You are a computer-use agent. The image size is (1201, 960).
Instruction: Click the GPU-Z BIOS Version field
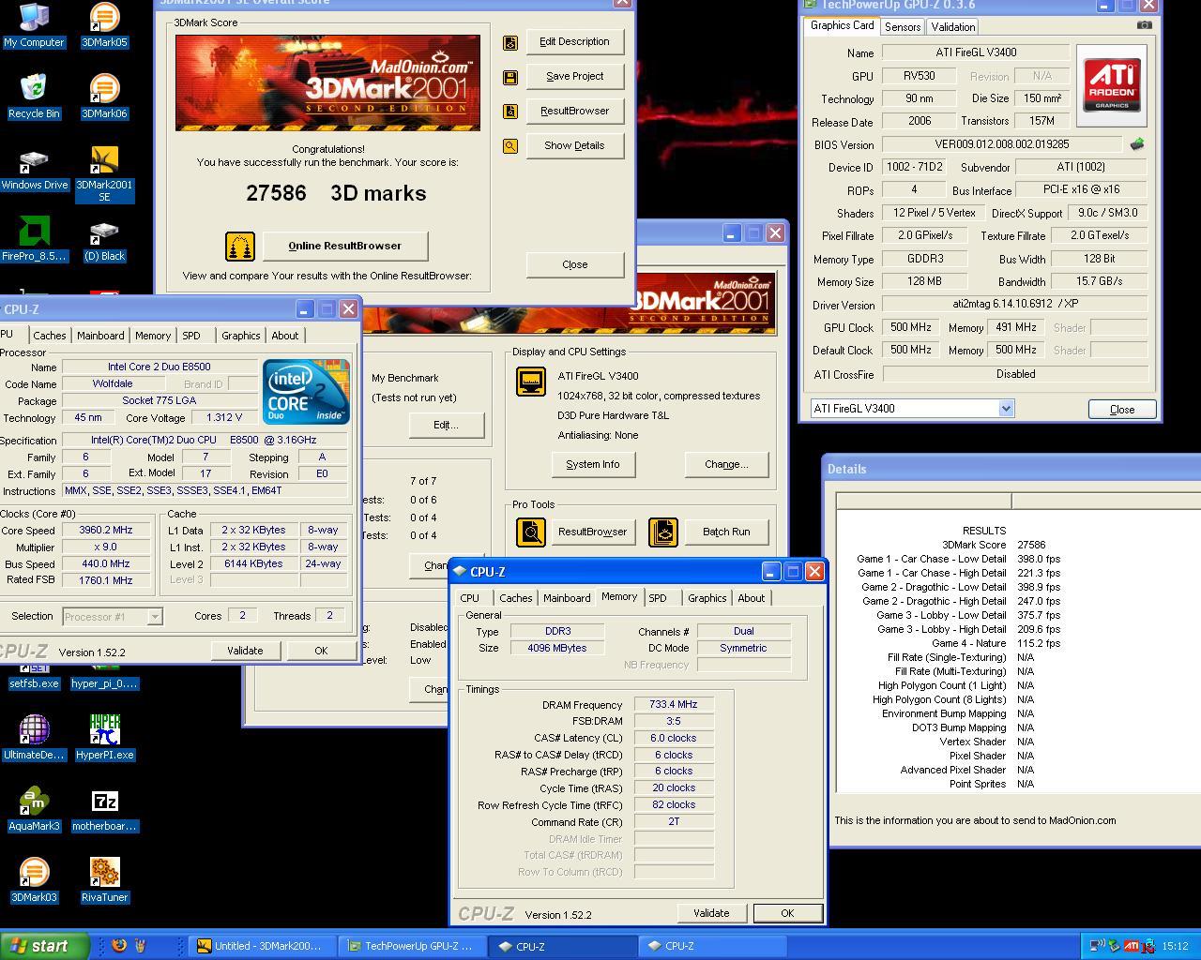pos(1001,145)
